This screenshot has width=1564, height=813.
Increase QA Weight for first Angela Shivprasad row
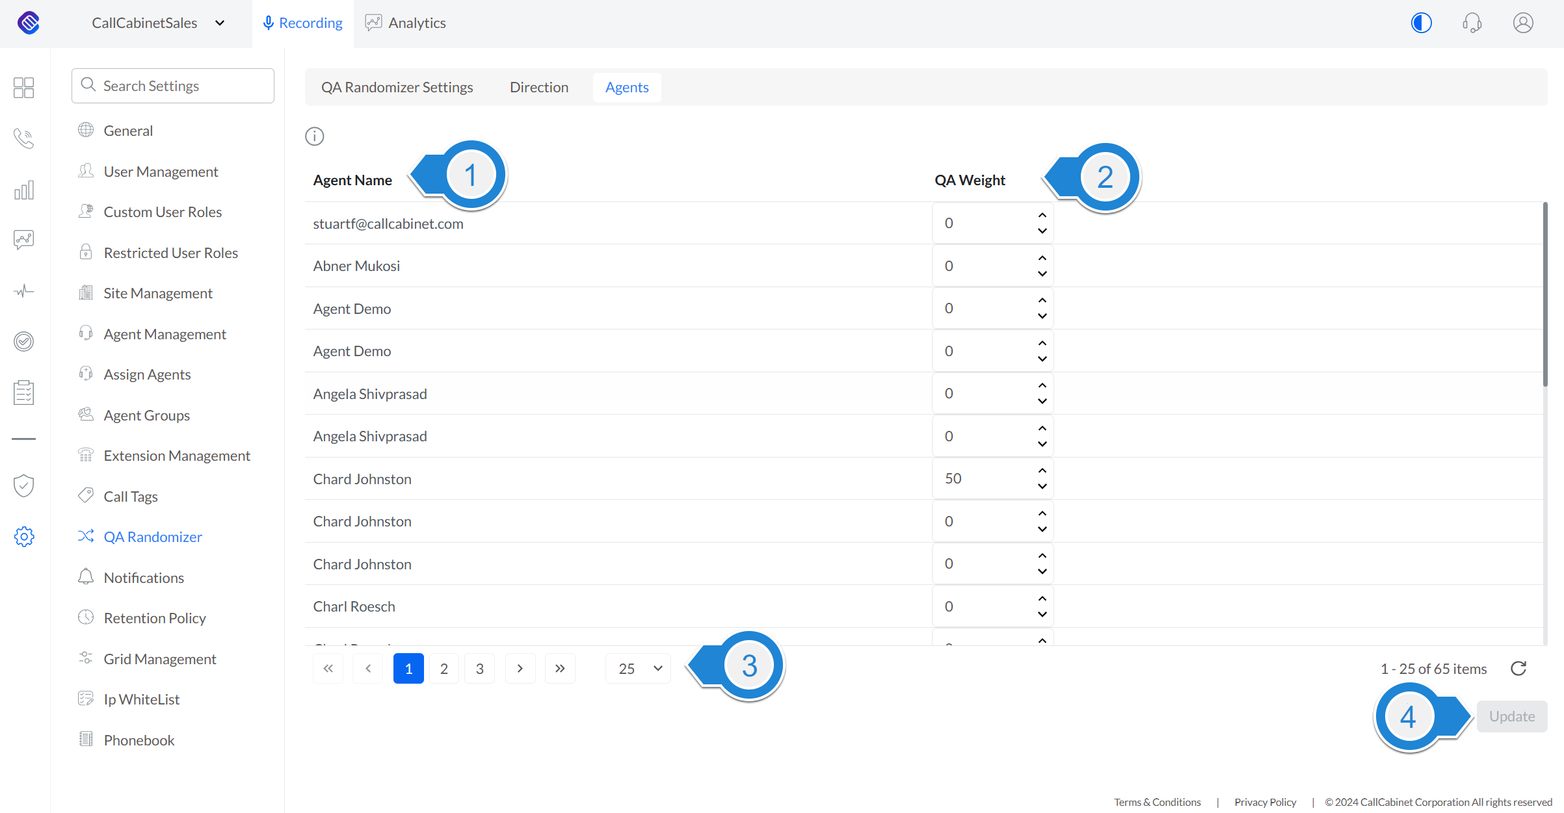tap(1042, 385)
